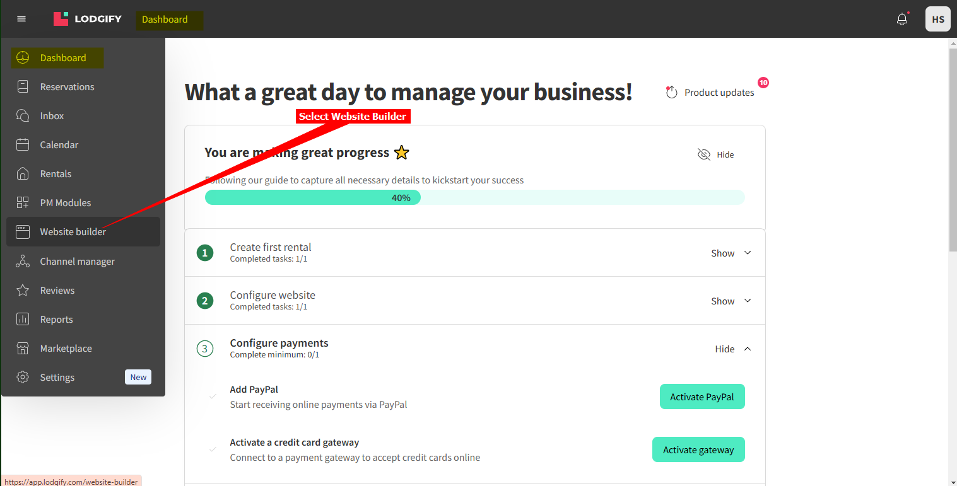Screen dimensions: 957x486
Task: Click the Reservations book icon
Action: click(23, 87)
